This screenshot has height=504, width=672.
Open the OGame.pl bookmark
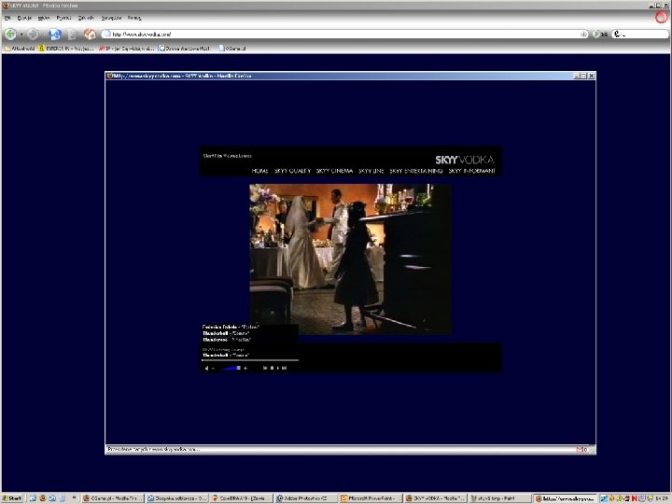click(232, 49)
